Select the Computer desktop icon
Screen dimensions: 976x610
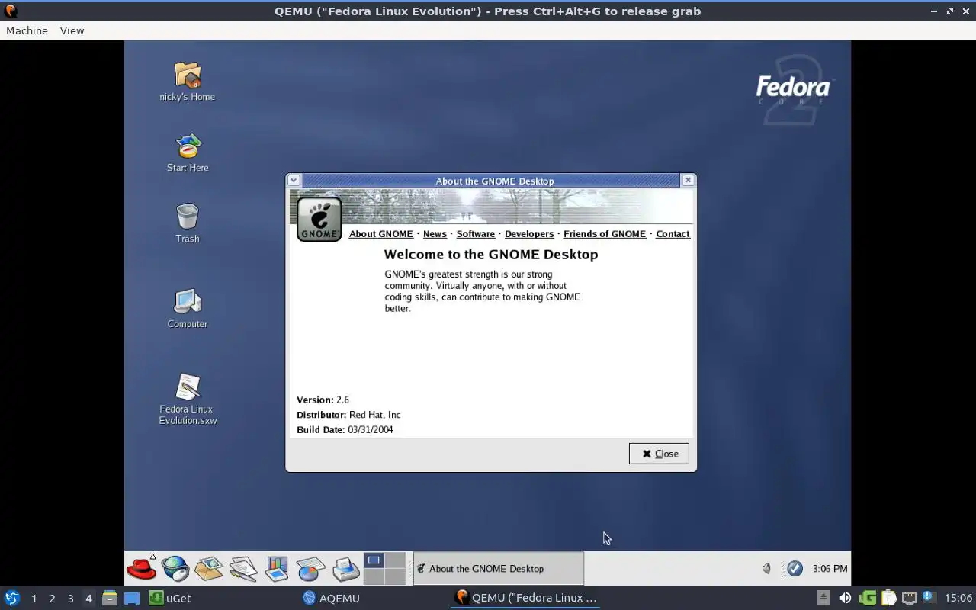click(188, 309)
